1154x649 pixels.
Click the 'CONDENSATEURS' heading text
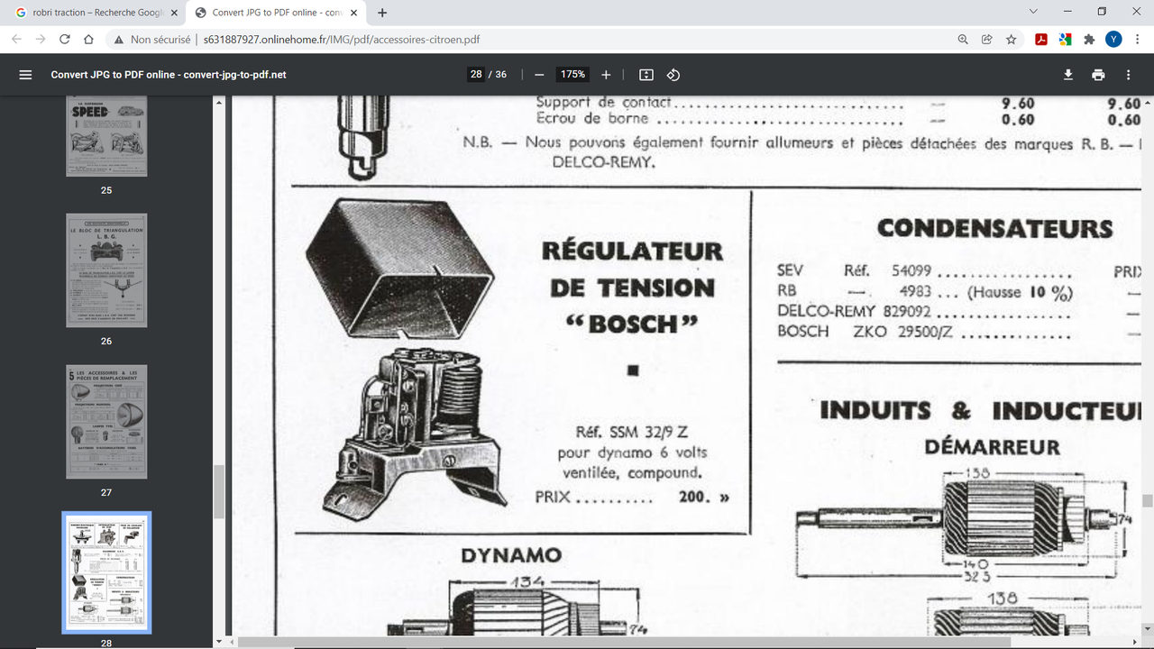994,228
